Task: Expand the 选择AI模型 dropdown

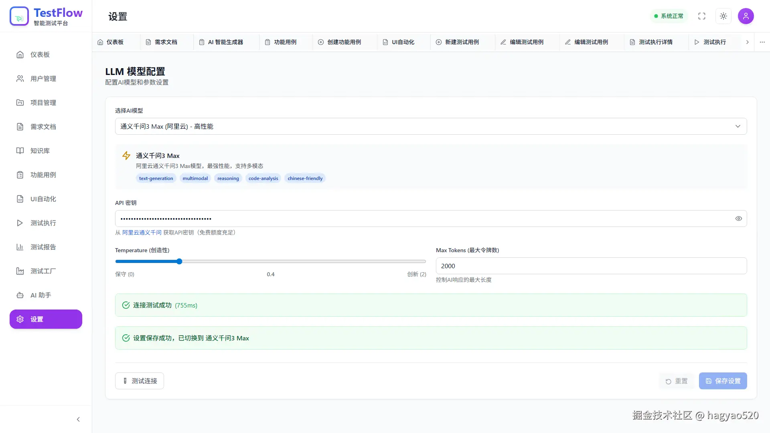Action: pos(431,126)
